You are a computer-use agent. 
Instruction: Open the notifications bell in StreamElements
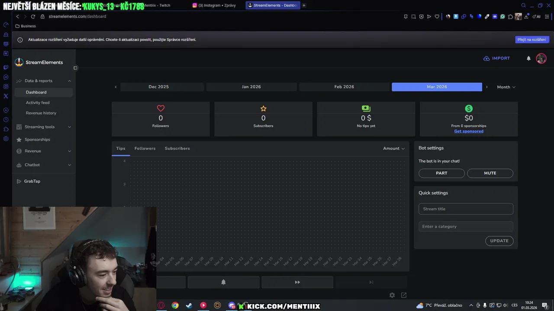(528, 58)
